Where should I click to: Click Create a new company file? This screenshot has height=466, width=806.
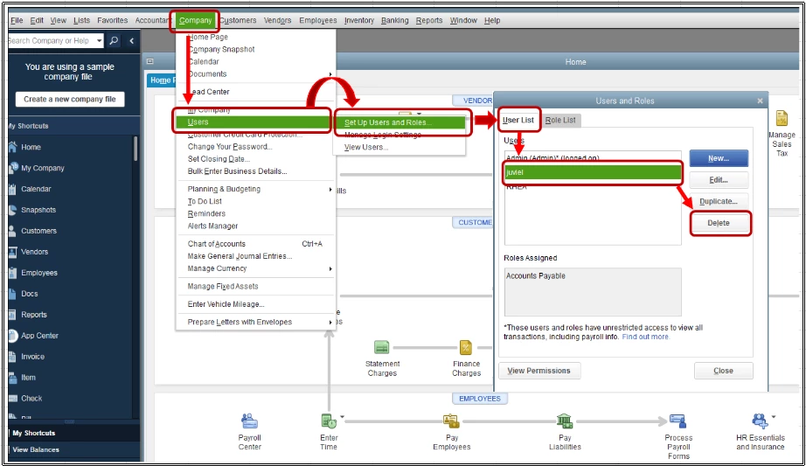(70, 100)
